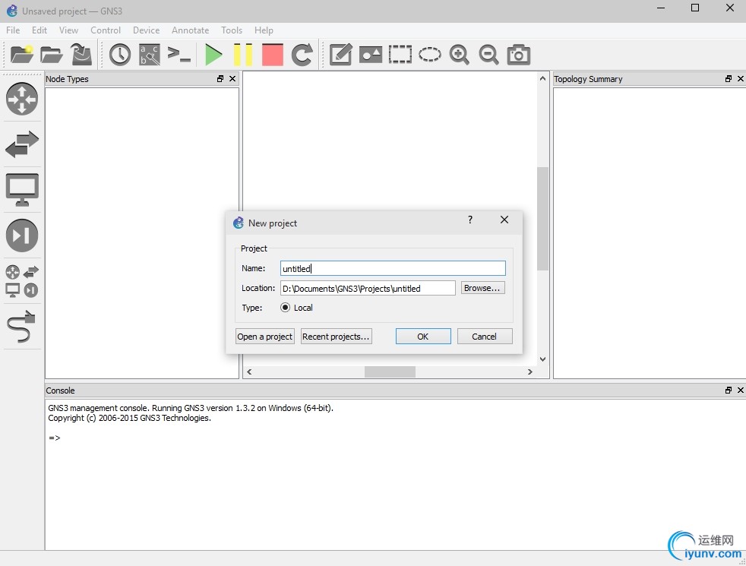The image size is (746, 566).
Task: Browse routers in the device sidebar
Action: click(22, 99)
